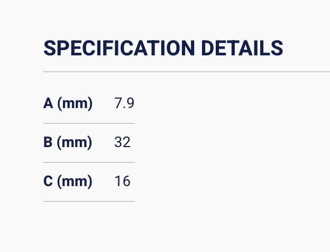
Task: Click the bold letter "B" in the second row
Action: (48, 142)
